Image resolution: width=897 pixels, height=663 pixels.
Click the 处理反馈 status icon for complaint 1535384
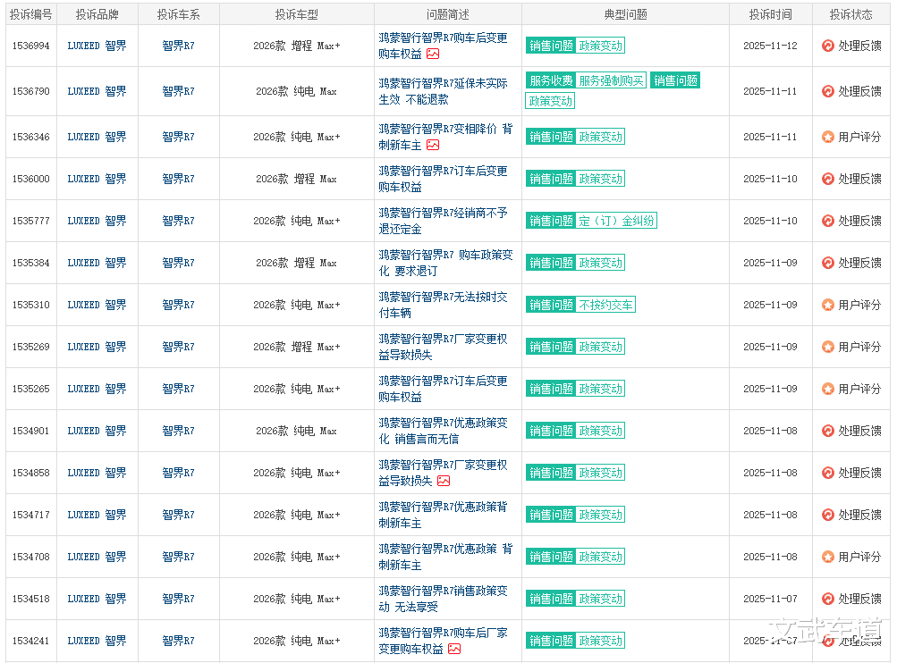828,263
